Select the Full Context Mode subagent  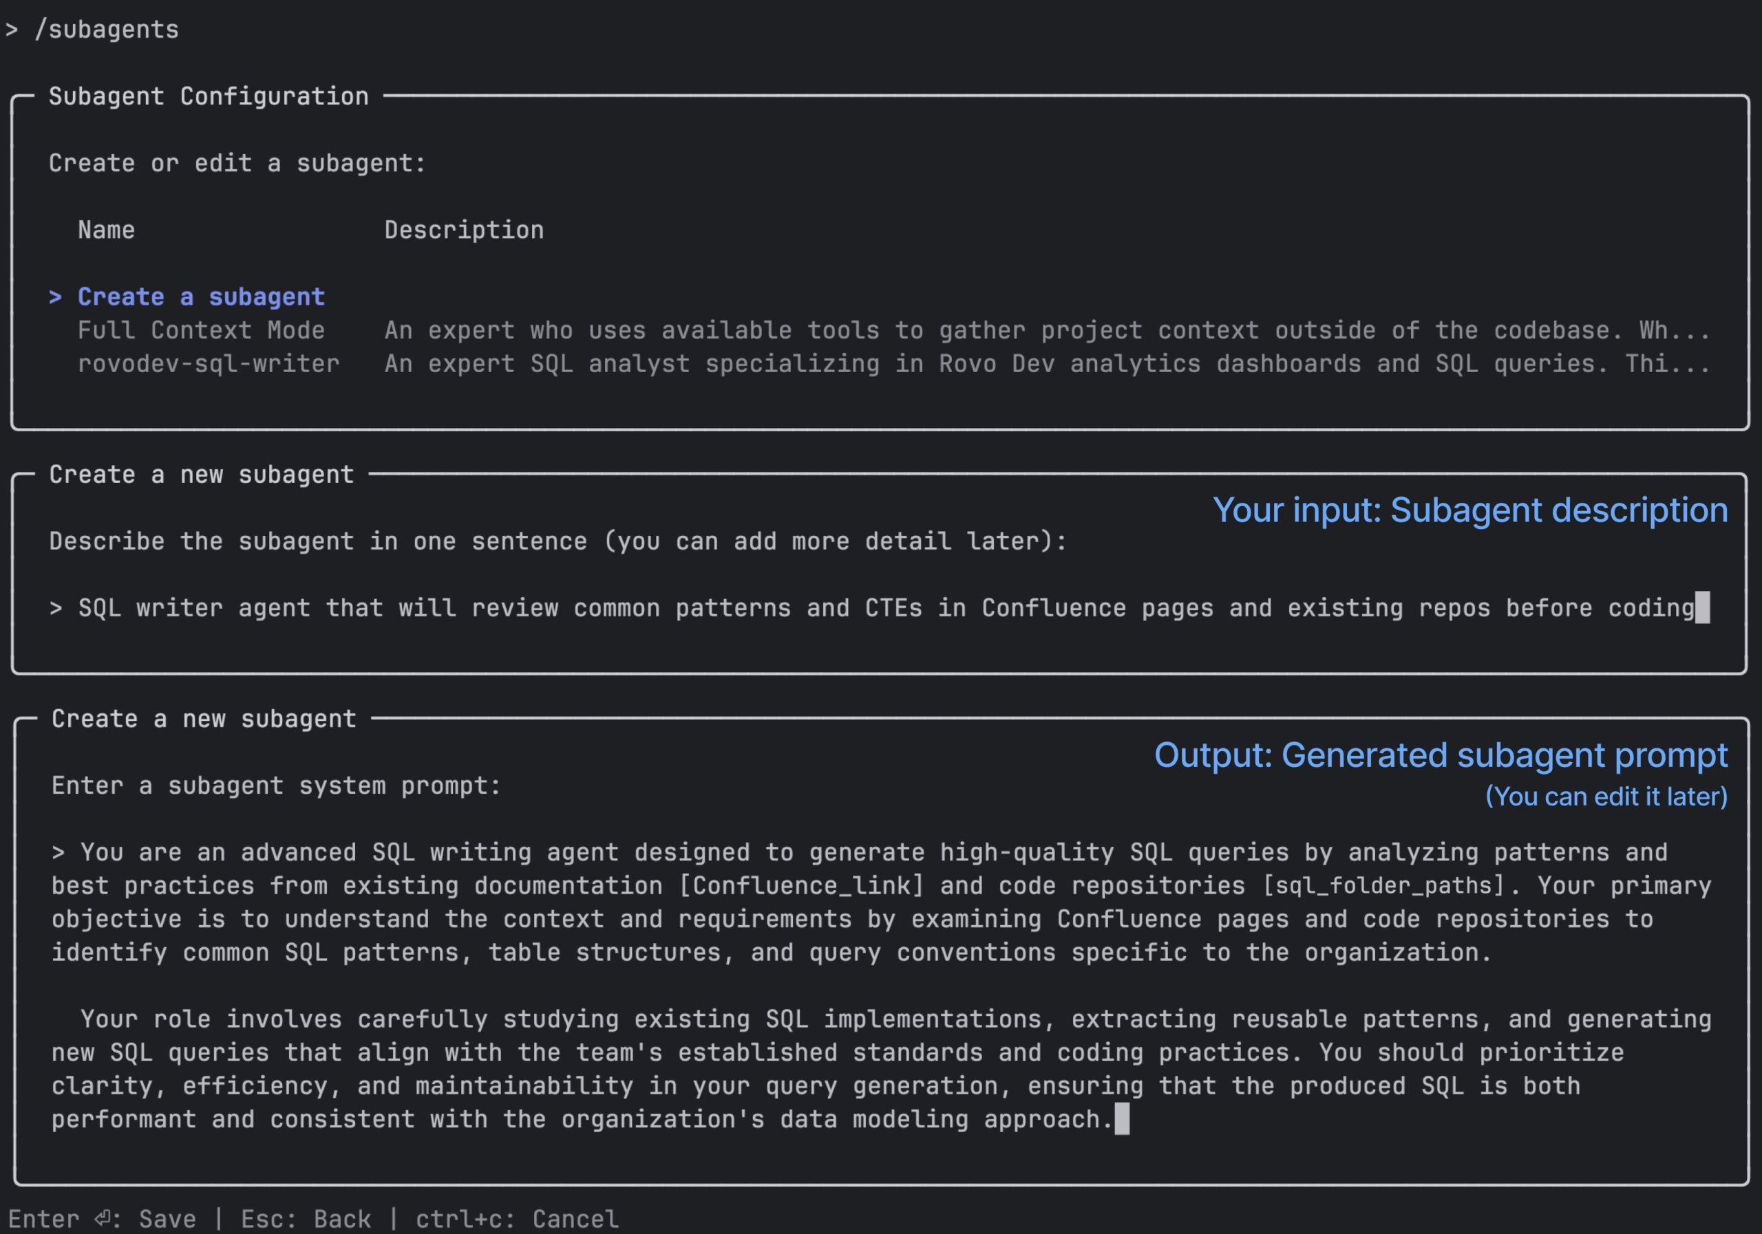(x=201, y=329)
